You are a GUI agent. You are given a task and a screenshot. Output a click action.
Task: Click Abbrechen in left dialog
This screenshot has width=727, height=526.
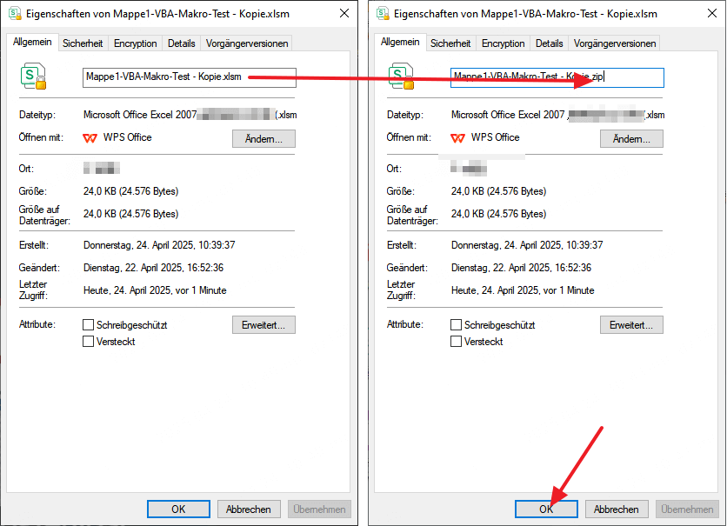[x=249, y=509]
